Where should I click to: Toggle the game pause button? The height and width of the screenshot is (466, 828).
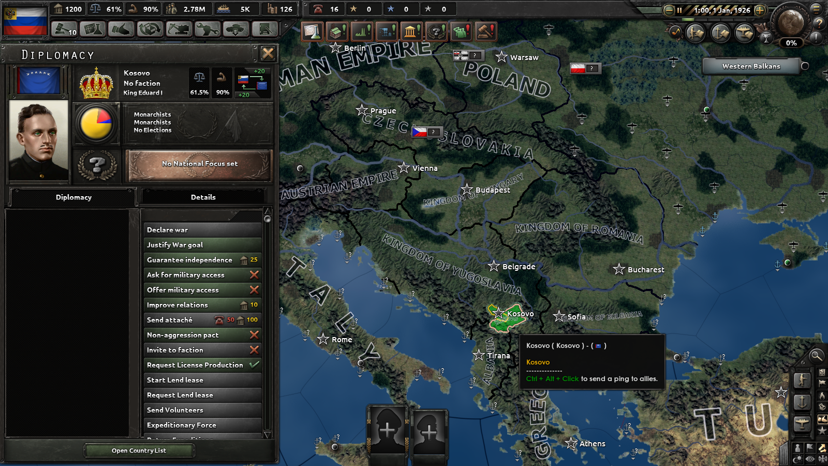point(679,10)
